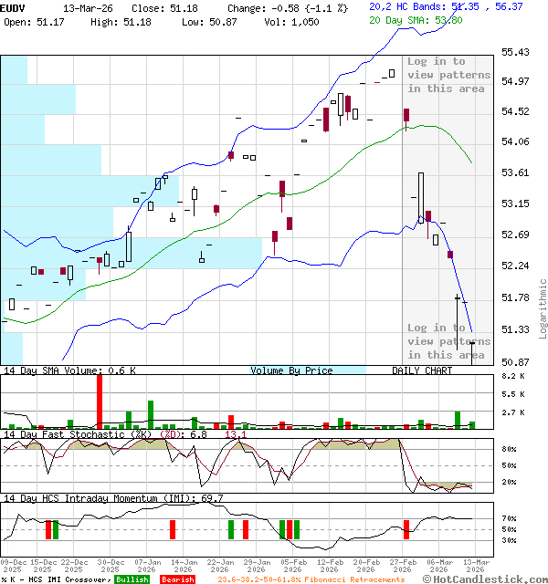Viewport: 548px width, 584px height.
Task: Click the EUDV ticker symbol
Action: click(13, 7)
